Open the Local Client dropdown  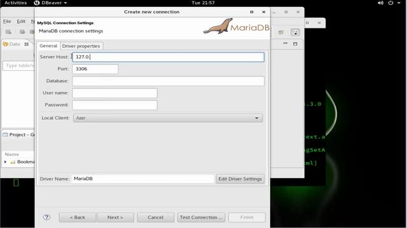(x=168, y=118)
